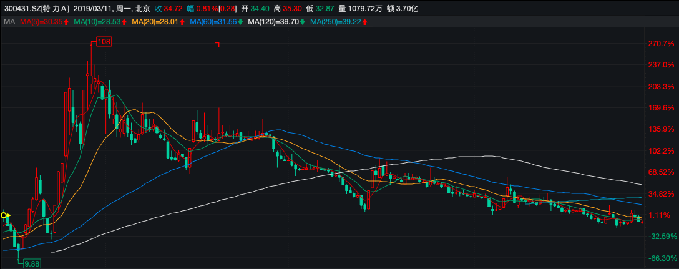
Task: Click the red arrow beside MA(10)
Action: 124,22
